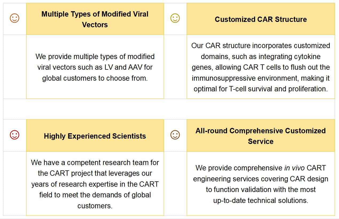
Task: Select the Multiple Types of Modified Viral Vectors heading
Action: (95, 19)
